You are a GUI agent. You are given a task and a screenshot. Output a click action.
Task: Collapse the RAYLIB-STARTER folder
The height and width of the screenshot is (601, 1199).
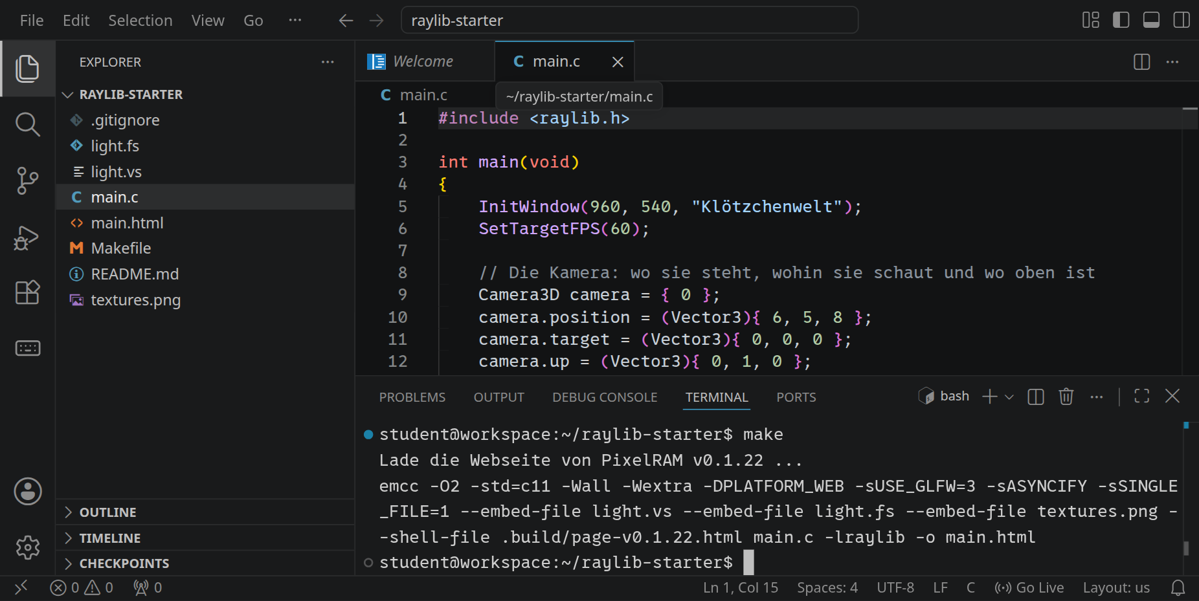[x=205, y=94]
